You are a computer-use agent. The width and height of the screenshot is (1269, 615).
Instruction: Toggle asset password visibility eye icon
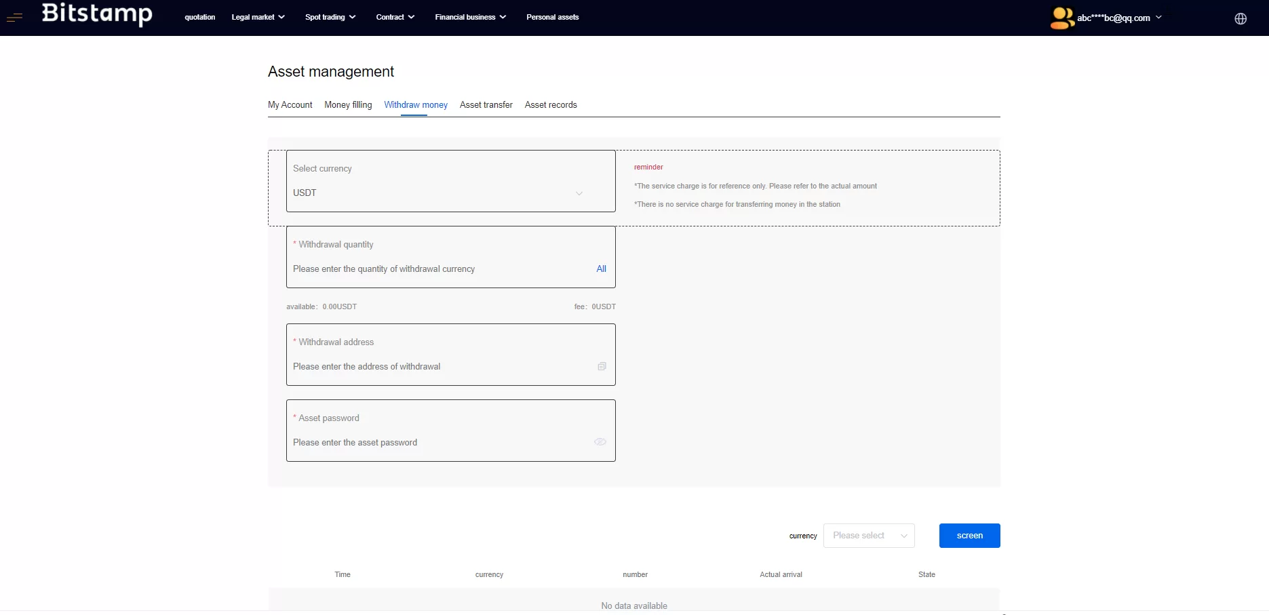(600, 441)
